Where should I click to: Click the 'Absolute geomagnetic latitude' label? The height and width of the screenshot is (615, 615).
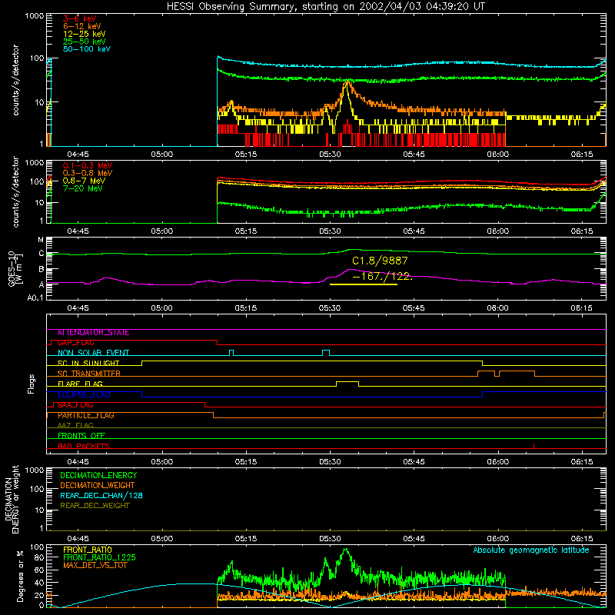click(x=531, y=550)
